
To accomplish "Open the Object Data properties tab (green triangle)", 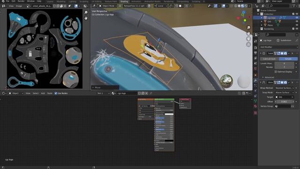I will (255, 101).
